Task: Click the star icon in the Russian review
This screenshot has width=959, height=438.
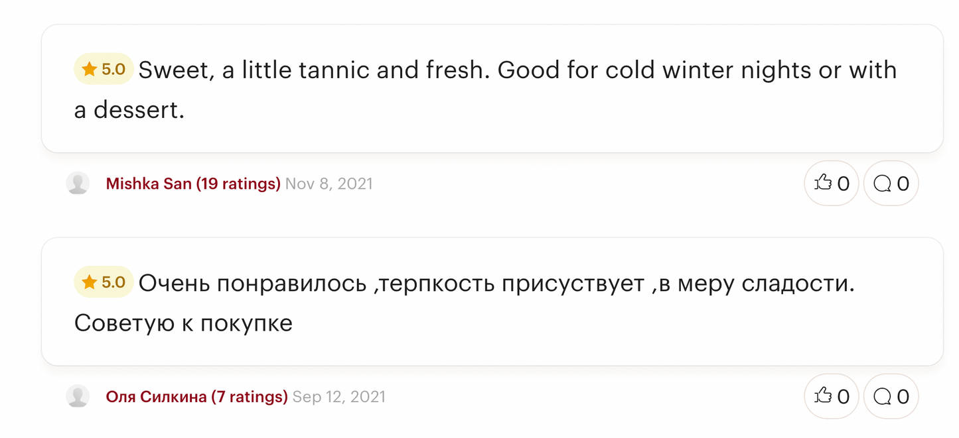Action: (90, 283)
